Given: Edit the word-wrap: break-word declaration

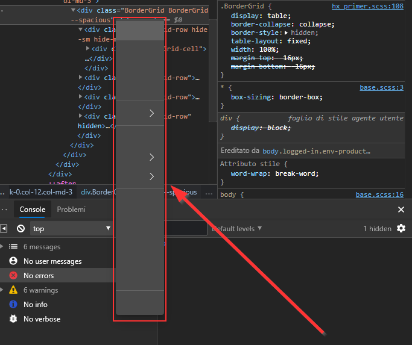Looking at the screenshot, I should click(x=274, y=173).
